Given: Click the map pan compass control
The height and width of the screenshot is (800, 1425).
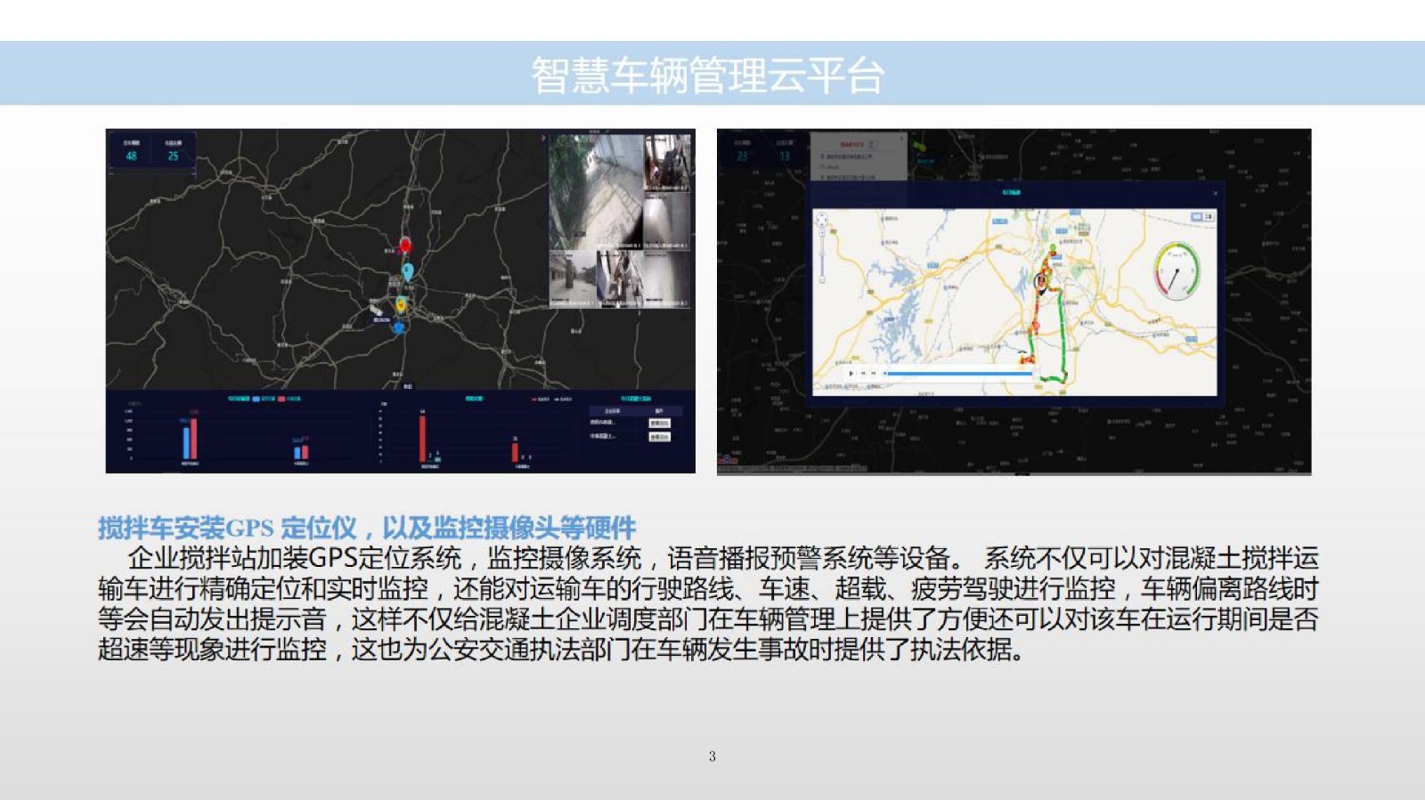Looking at the screenshot, I should 822,220.
